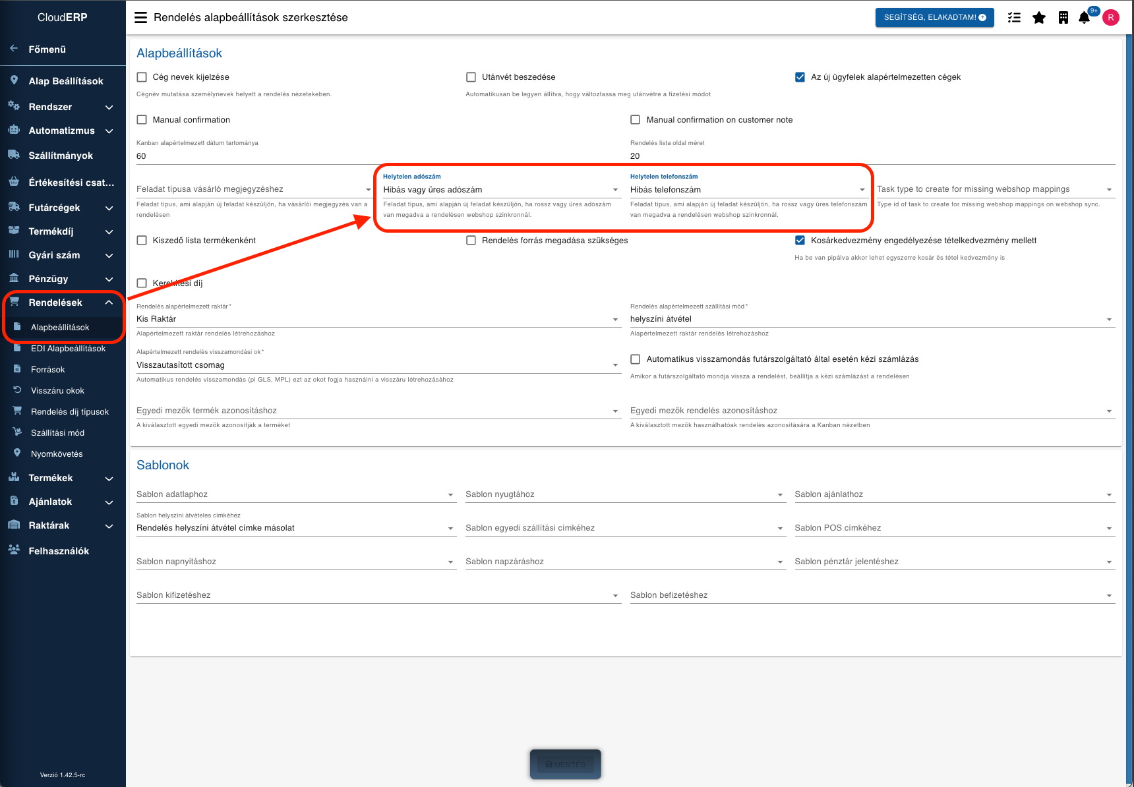Open EDI Alapbeállítások in sidebar
The image size is (1134, 787).
[x=68, y=349]
